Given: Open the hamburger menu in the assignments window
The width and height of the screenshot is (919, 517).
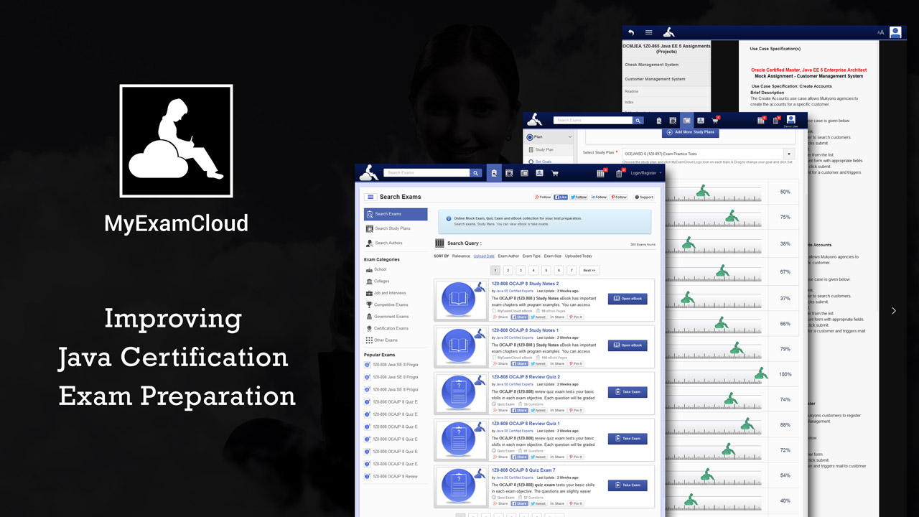Looking at the screenshot, I should click(x=648, y=32).
